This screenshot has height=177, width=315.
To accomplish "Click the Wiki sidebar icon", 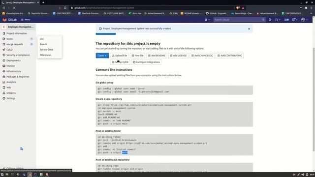I will click(4, 88).
